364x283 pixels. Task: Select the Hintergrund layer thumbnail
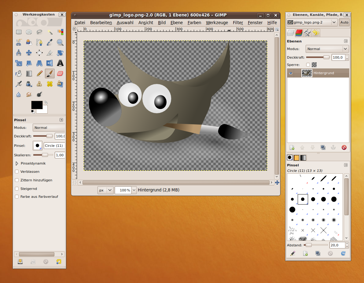[307, 73]
